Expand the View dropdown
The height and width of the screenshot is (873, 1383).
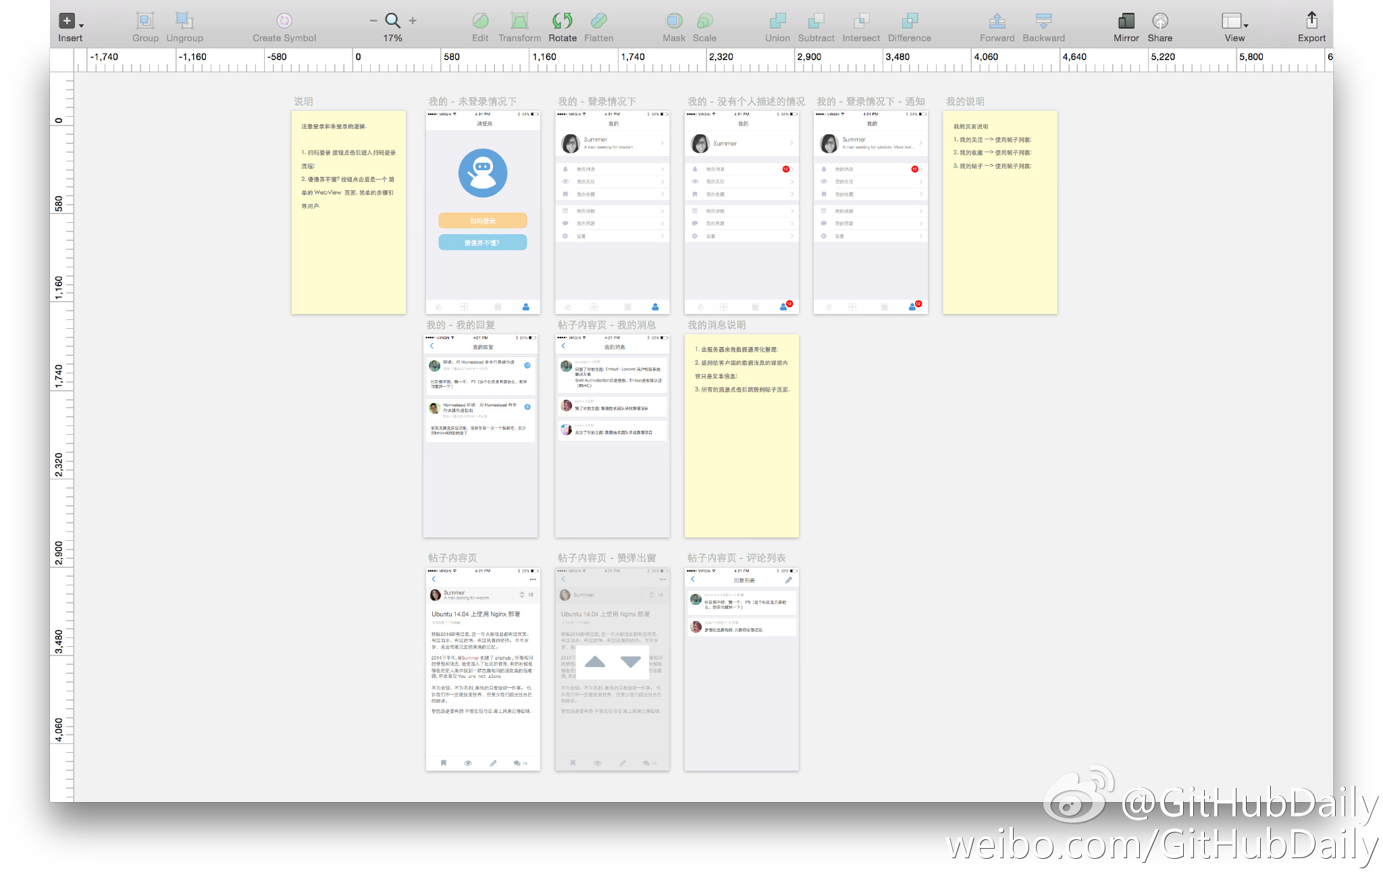pos(1234,21)
